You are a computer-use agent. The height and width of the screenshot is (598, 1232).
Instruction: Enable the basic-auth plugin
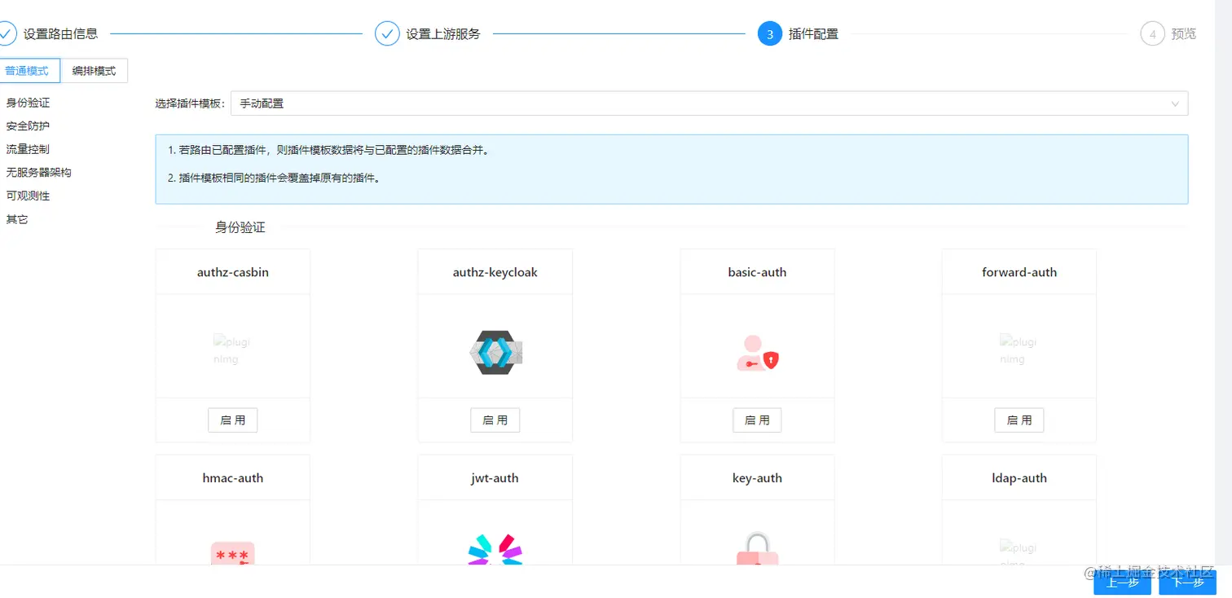pyautogui.click(x=757, y=420)
